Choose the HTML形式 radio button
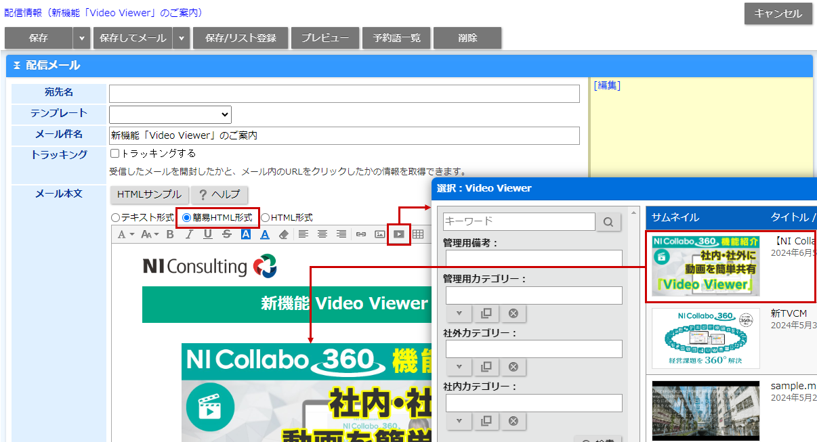This screenshot has width=817, height=442. pyautogui.click(x=266, y=218)
